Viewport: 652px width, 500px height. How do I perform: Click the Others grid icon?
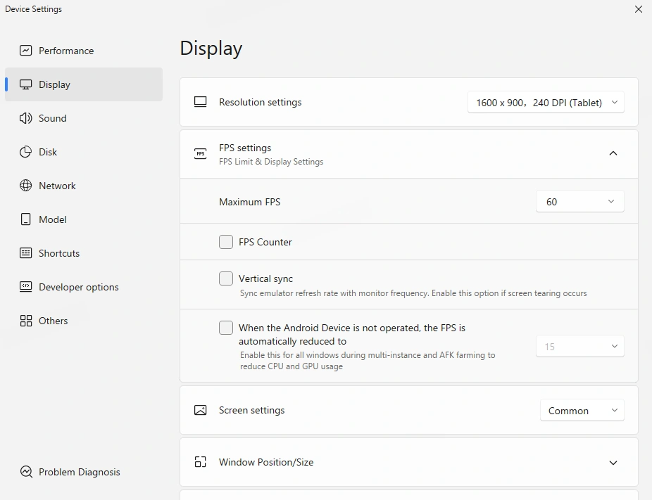[26, 321]
